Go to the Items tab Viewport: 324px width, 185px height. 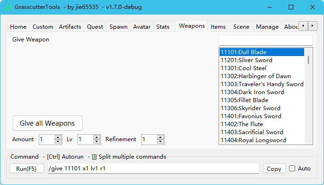(218, 27)
